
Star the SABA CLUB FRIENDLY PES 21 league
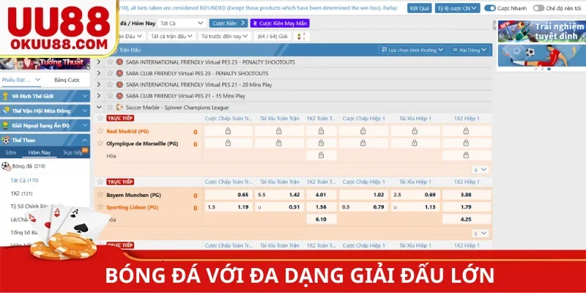(110, 96)
